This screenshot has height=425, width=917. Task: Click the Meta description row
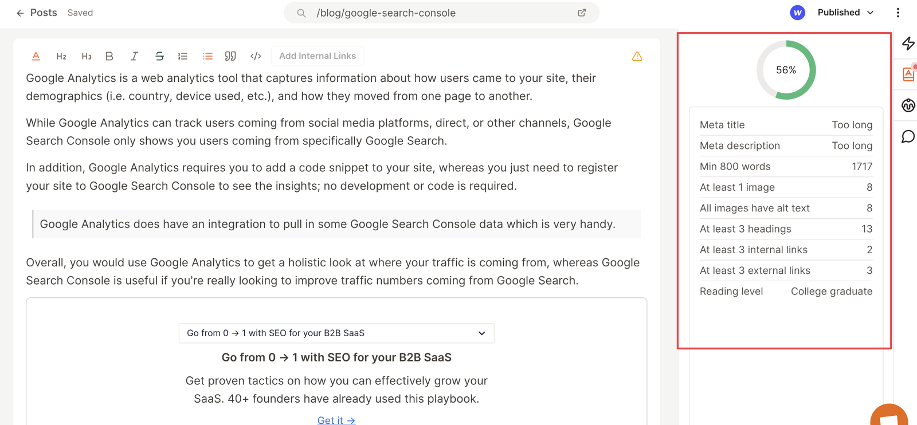pos(786,145)
